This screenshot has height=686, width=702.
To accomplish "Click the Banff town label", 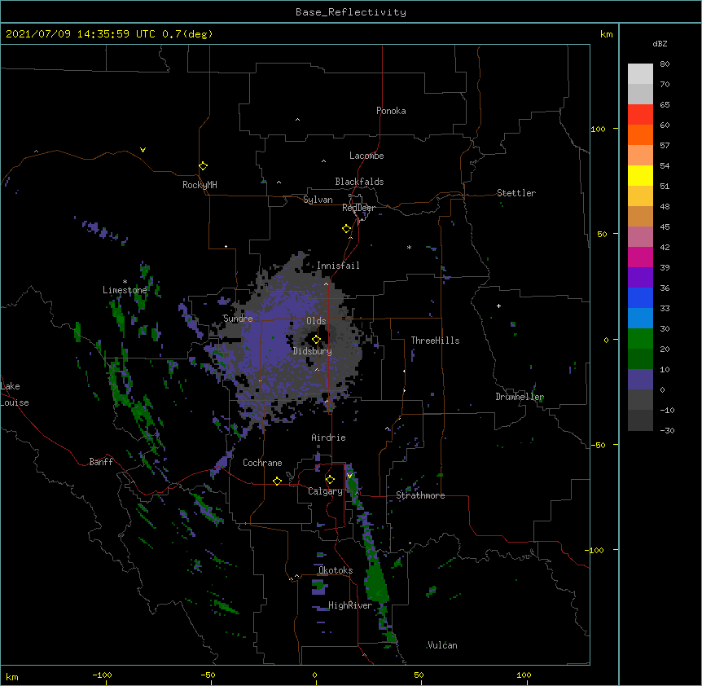I will point(101,462).
